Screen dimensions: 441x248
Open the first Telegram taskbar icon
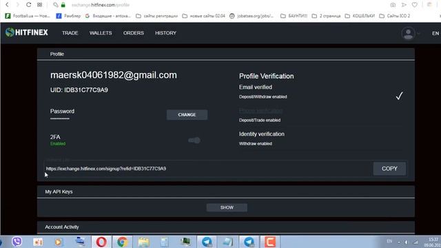tap(207, 242)
